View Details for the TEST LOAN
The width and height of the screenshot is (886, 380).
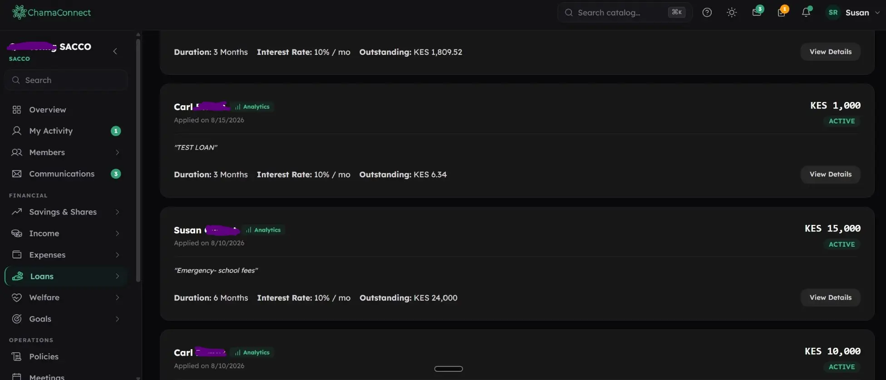(830, 175)
